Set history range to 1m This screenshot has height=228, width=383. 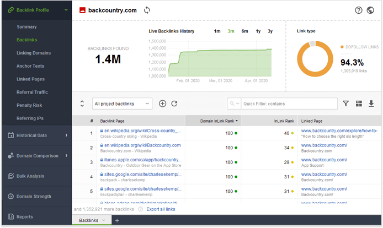coord(217,31)
